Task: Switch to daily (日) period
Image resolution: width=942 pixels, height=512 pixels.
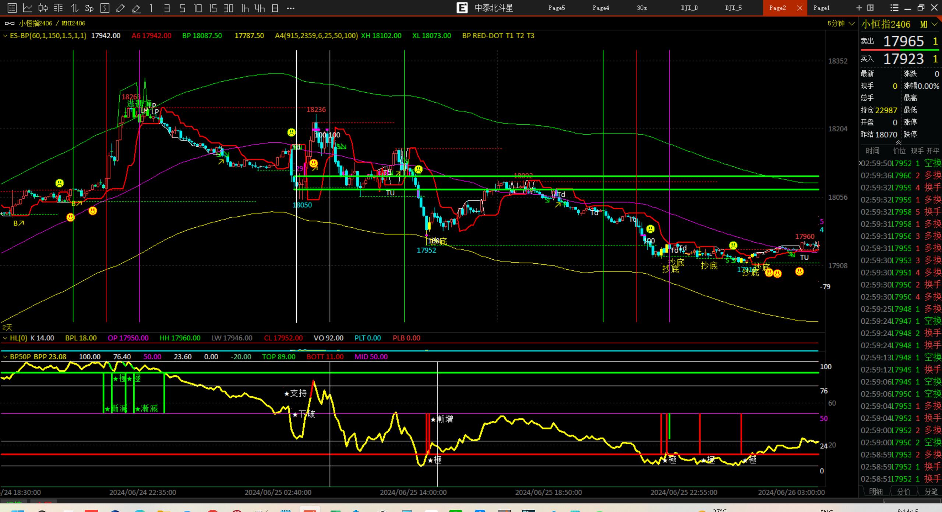Action: pyautogui.click(x=275, y=8)
